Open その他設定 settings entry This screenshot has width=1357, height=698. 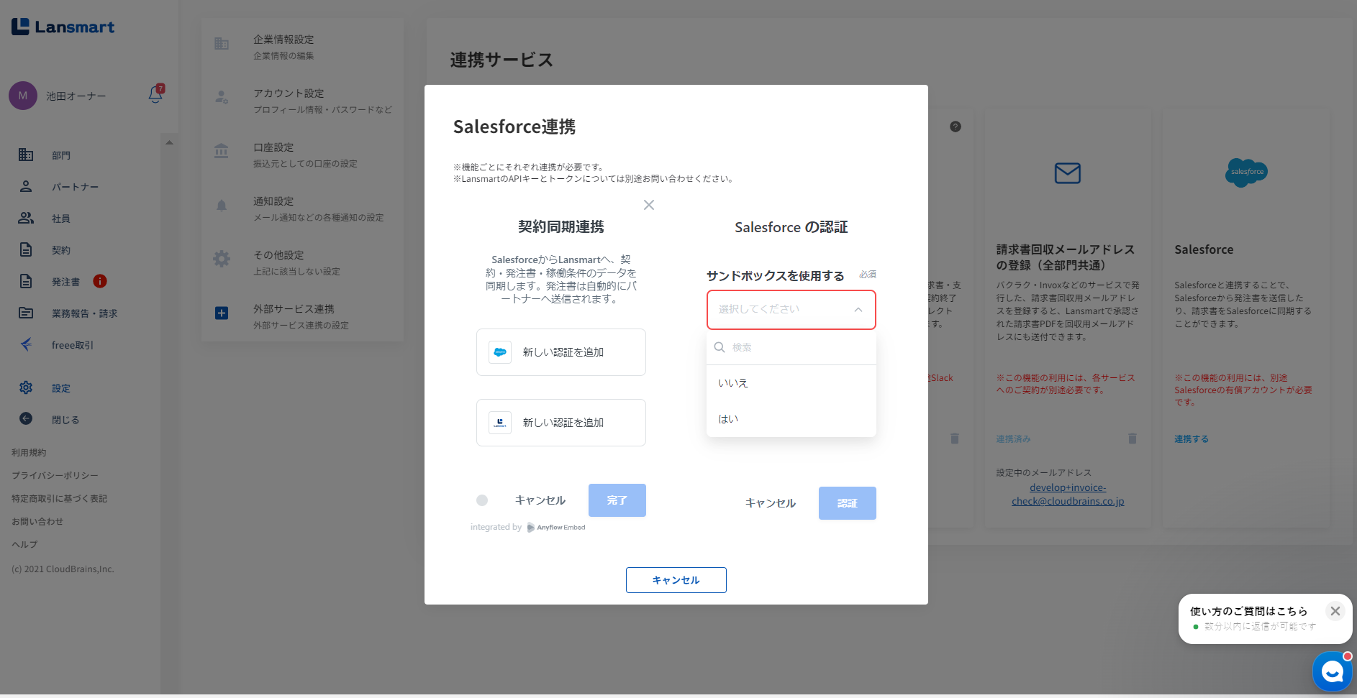pyautogui.click(x=302, y=262)
